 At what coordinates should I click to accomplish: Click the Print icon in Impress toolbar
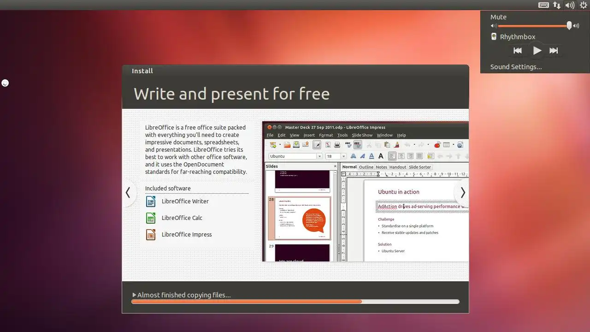tap(337, 145)
